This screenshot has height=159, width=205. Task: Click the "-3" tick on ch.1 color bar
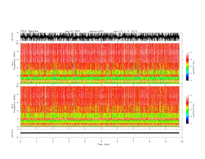click(191, 52)
